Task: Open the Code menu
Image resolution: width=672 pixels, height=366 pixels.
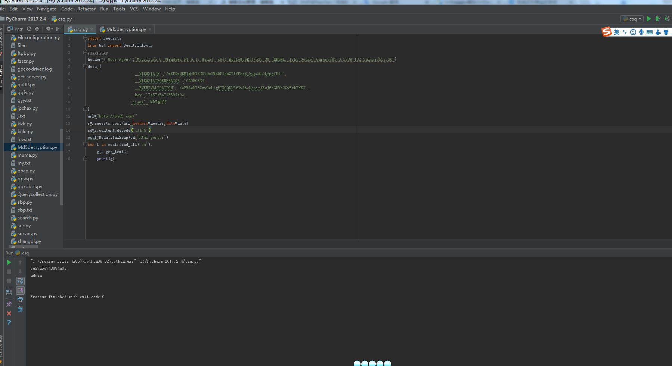Action: point(67,9)
